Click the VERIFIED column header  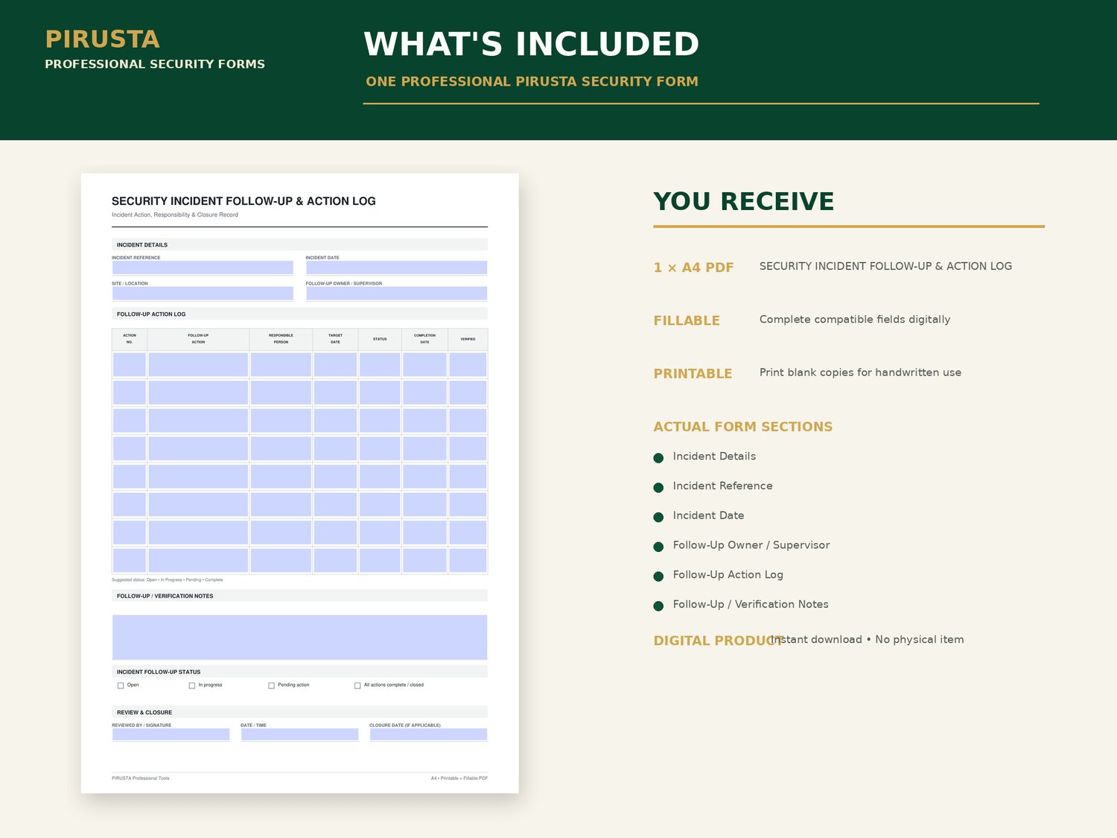[468, 339]
